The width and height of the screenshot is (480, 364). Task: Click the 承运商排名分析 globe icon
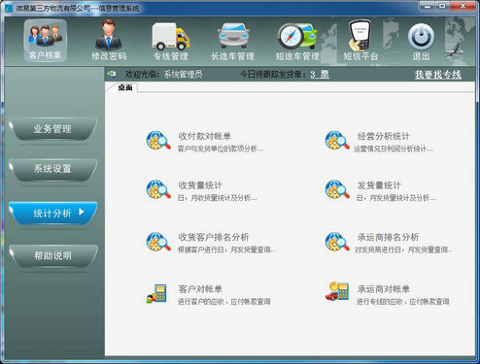click(x=337, y=242)
